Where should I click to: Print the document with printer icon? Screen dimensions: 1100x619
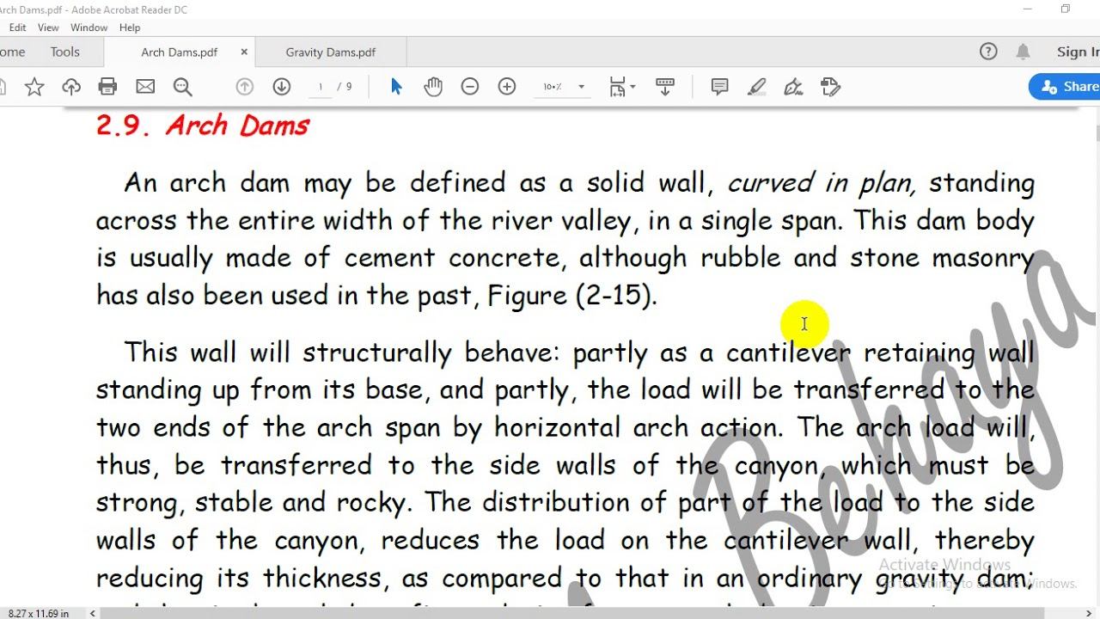tap(107, 87)
